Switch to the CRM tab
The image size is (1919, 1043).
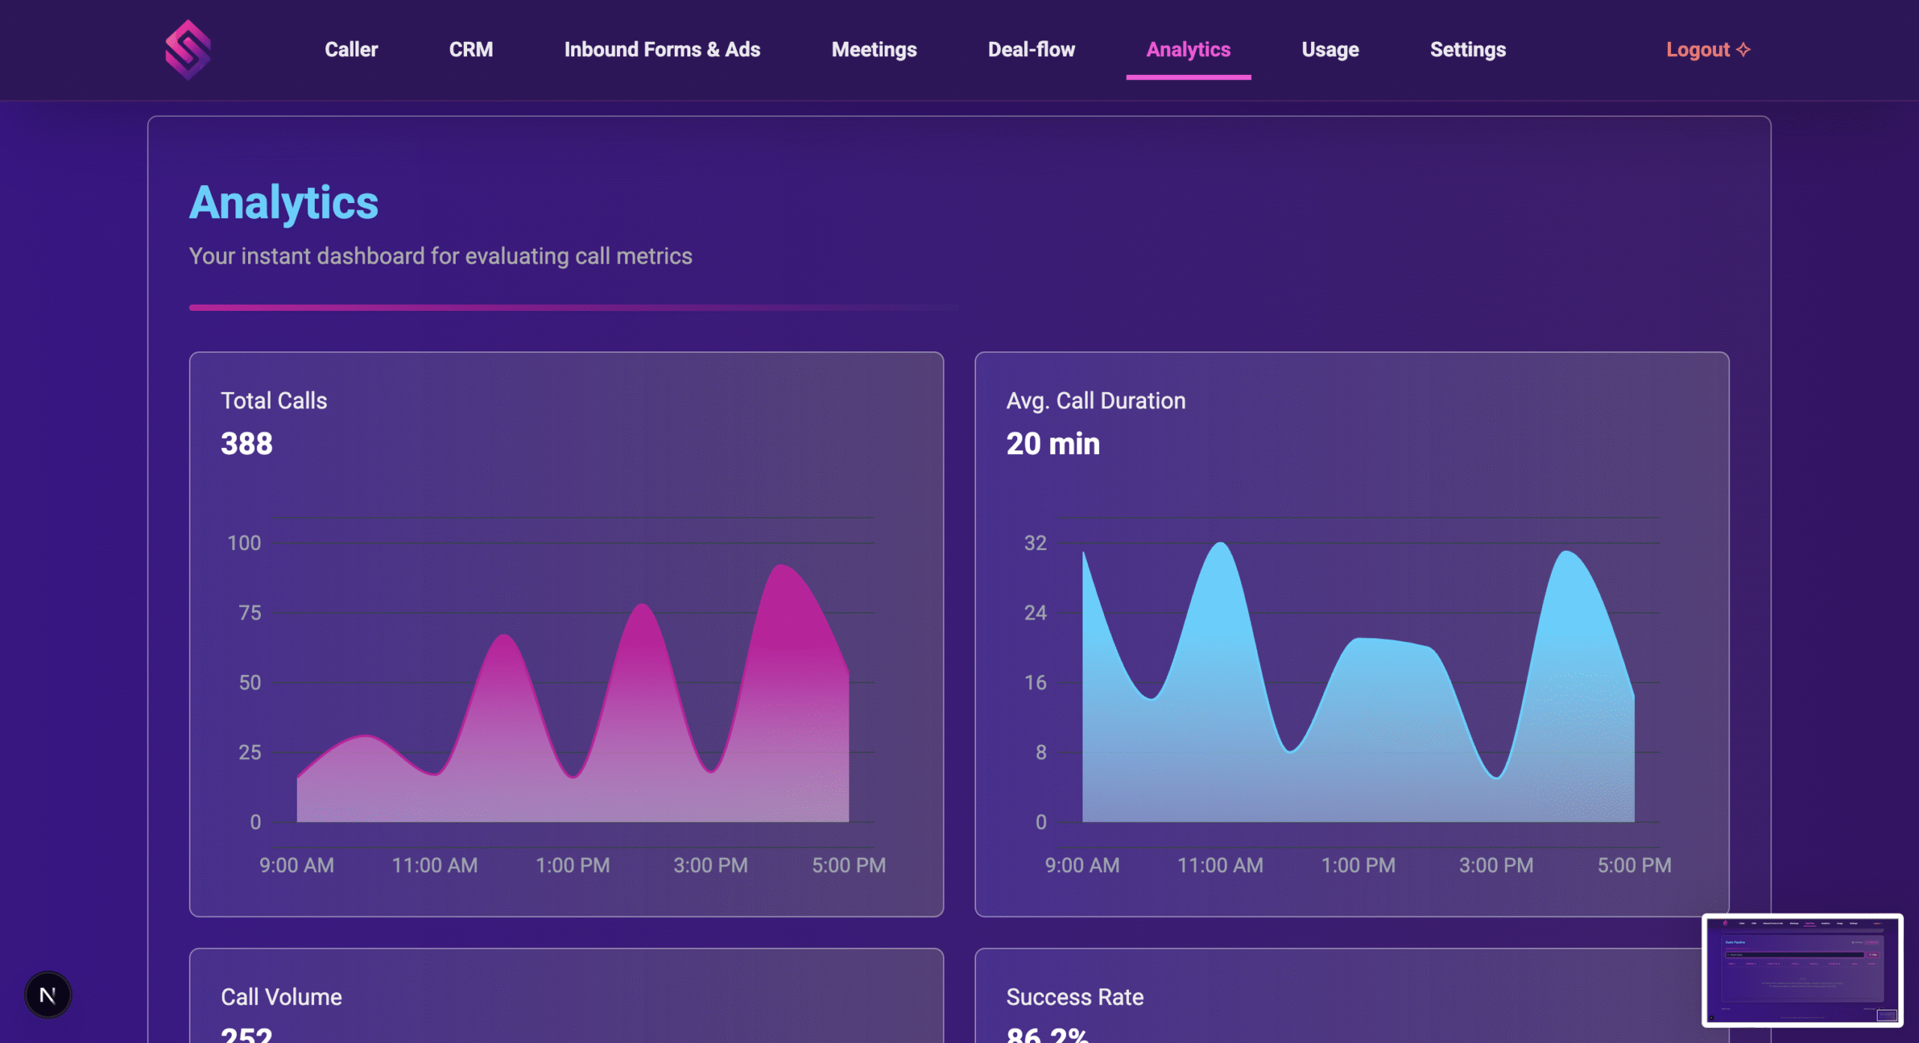click(471, 49)
